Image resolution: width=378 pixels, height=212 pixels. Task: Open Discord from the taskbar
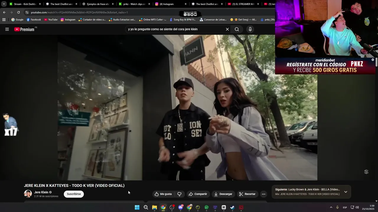[180, 207]
